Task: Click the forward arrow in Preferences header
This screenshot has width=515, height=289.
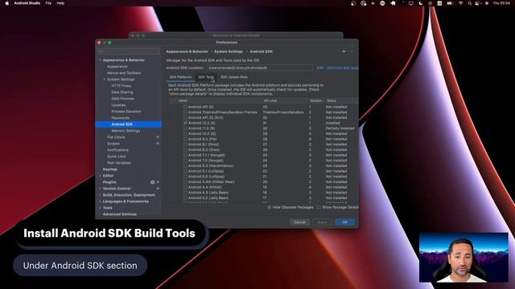Action: [x=352, y=51]
